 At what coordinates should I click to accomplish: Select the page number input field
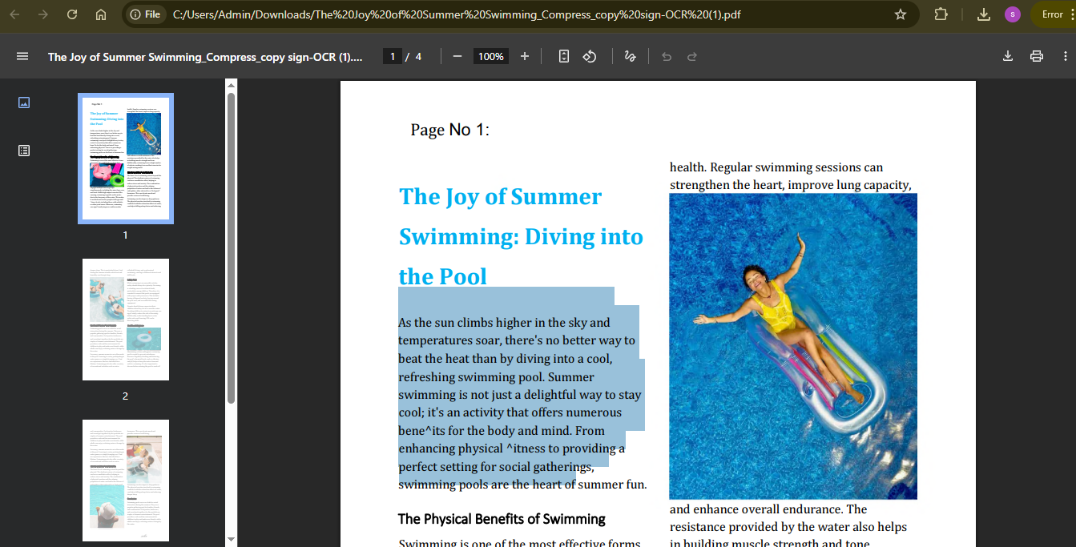click(x=392, y=56)
